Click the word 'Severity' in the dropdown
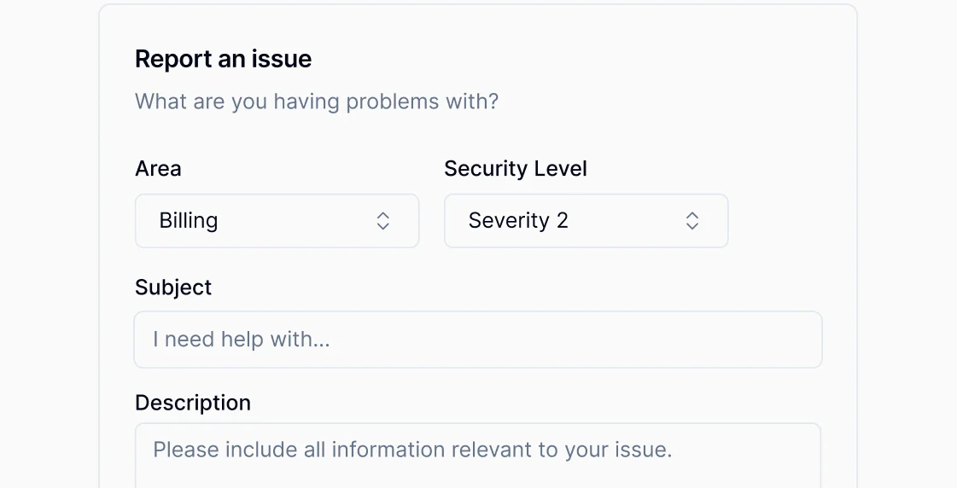Viewport: 957px width, 488px height. 509,221
